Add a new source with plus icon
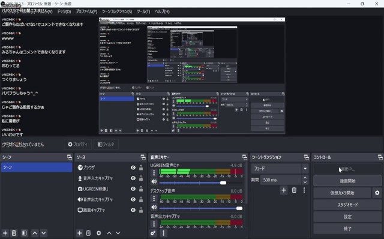The width and height of the screenshot is (384, 239). tap(79, 233)
